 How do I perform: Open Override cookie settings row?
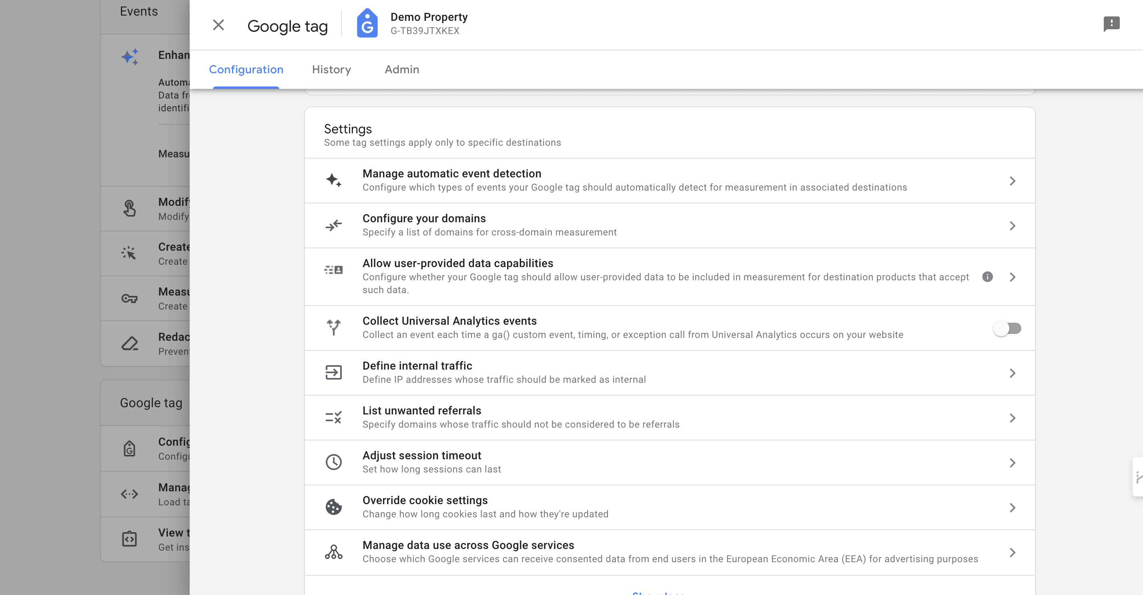click(670, 507)
